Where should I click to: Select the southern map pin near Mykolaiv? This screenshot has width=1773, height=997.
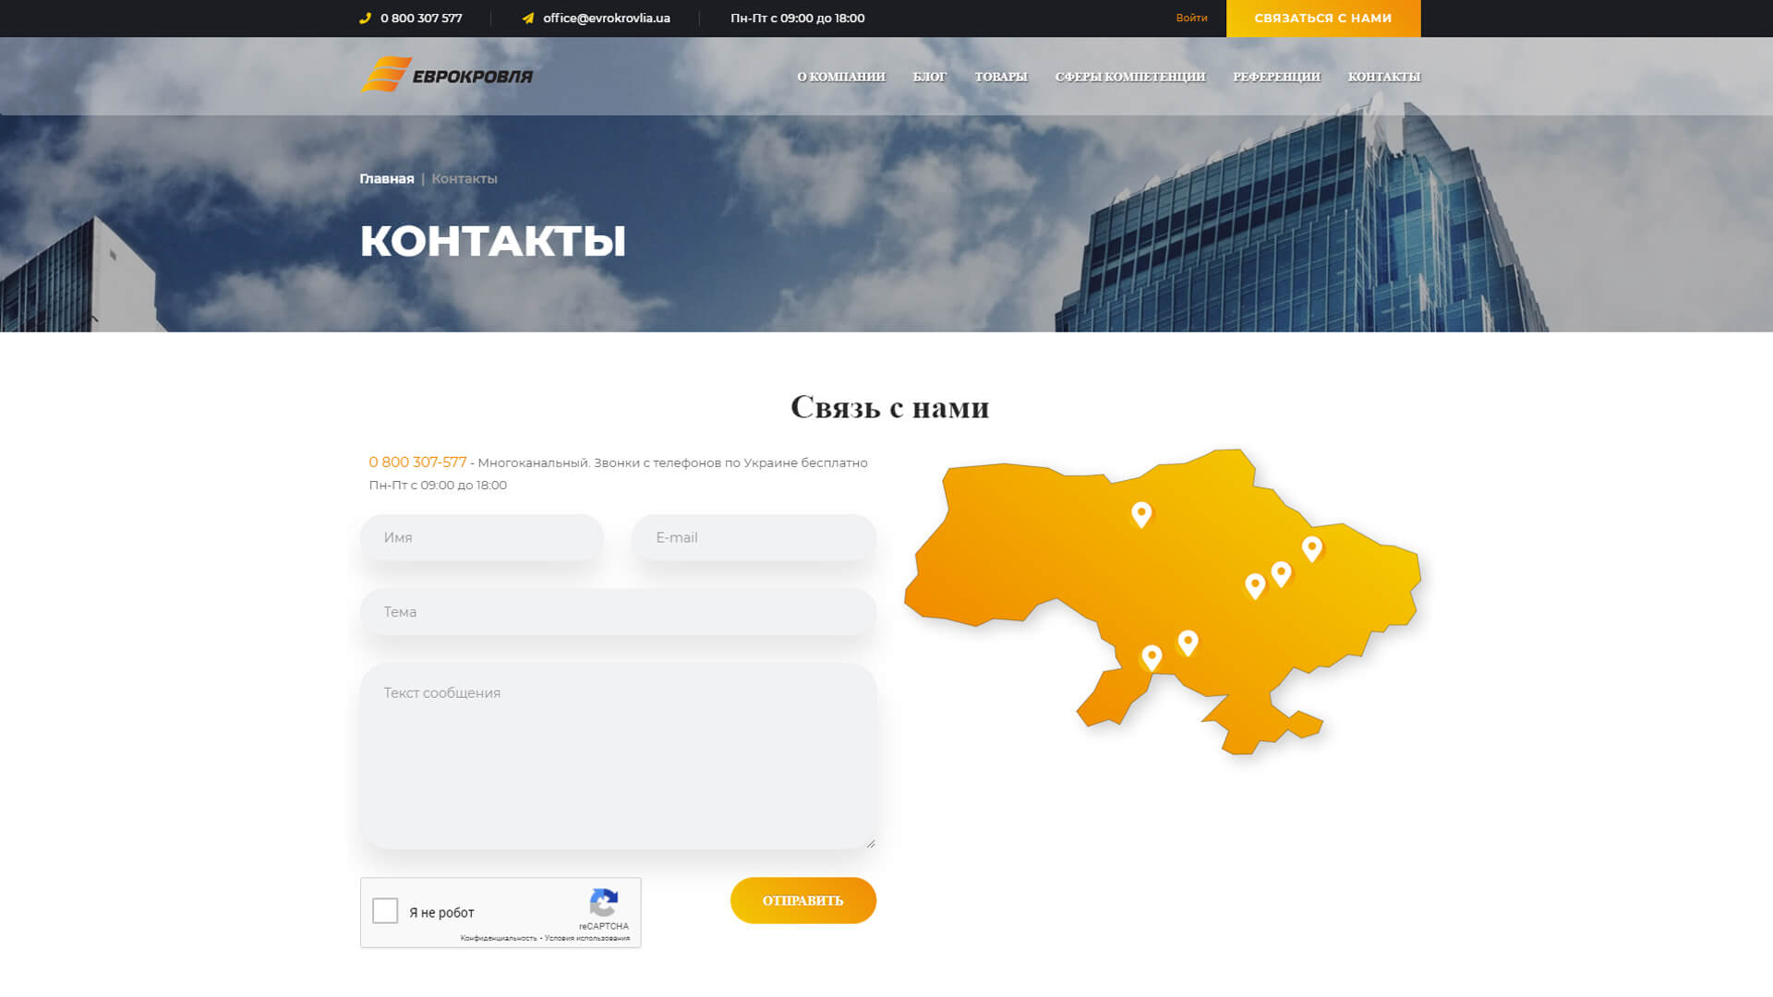1188,643
